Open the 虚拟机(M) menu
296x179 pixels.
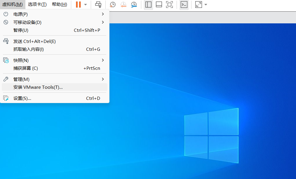(x=13, y=4)
